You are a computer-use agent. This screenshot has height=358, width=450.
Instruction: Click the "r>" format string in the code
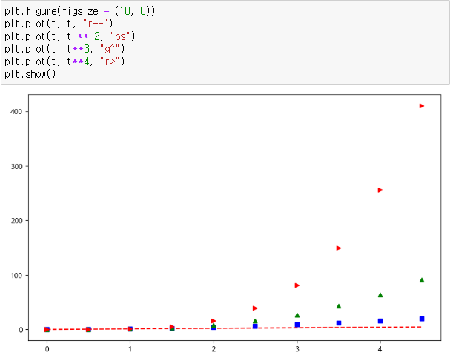click(x=110, y=62)
